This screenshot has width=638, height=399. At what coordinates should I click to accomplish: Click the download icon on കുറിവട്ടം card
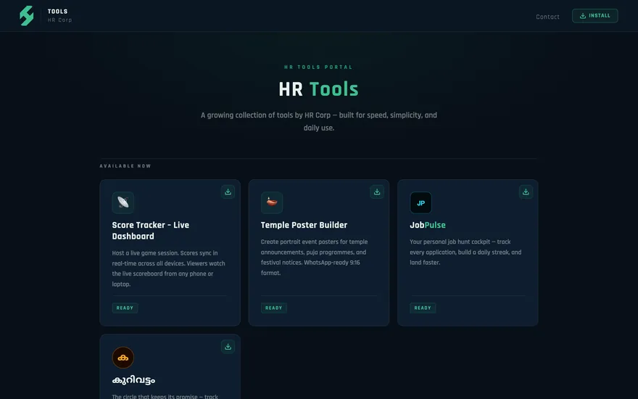pos(228,347)
